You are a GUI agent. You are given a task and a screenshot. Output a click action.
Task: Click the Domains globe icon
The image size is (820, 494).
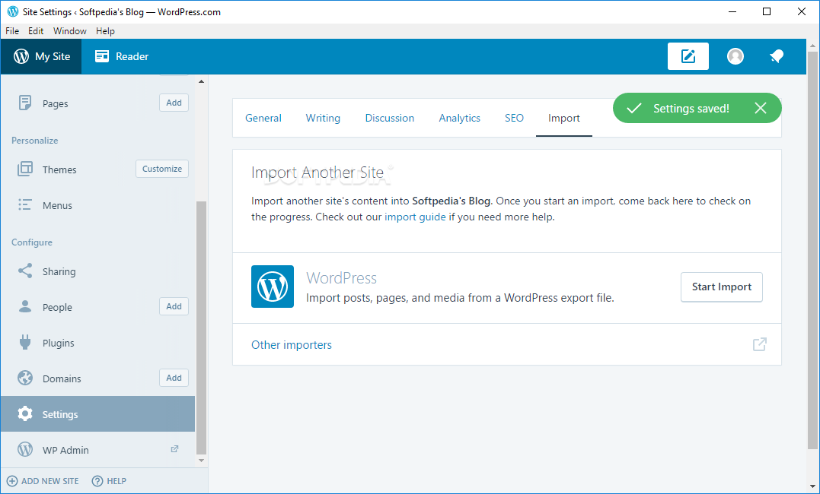point(24,378)
